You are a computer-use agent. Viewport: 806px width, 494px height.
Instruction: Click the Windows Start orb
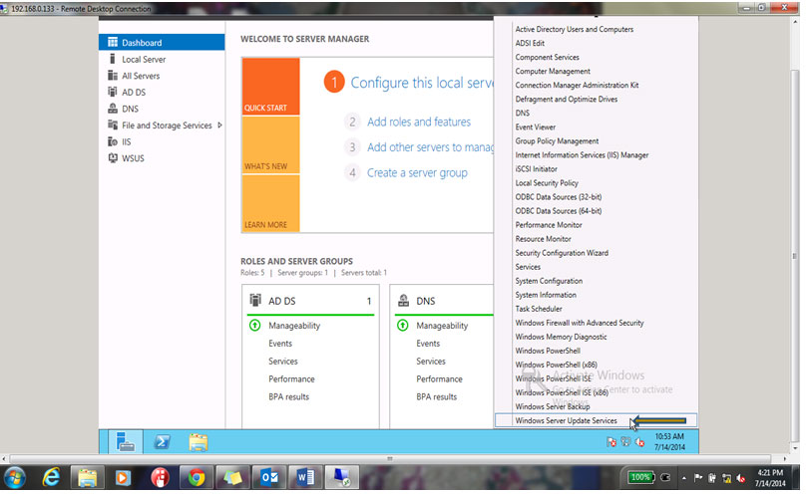coord(14,478)
